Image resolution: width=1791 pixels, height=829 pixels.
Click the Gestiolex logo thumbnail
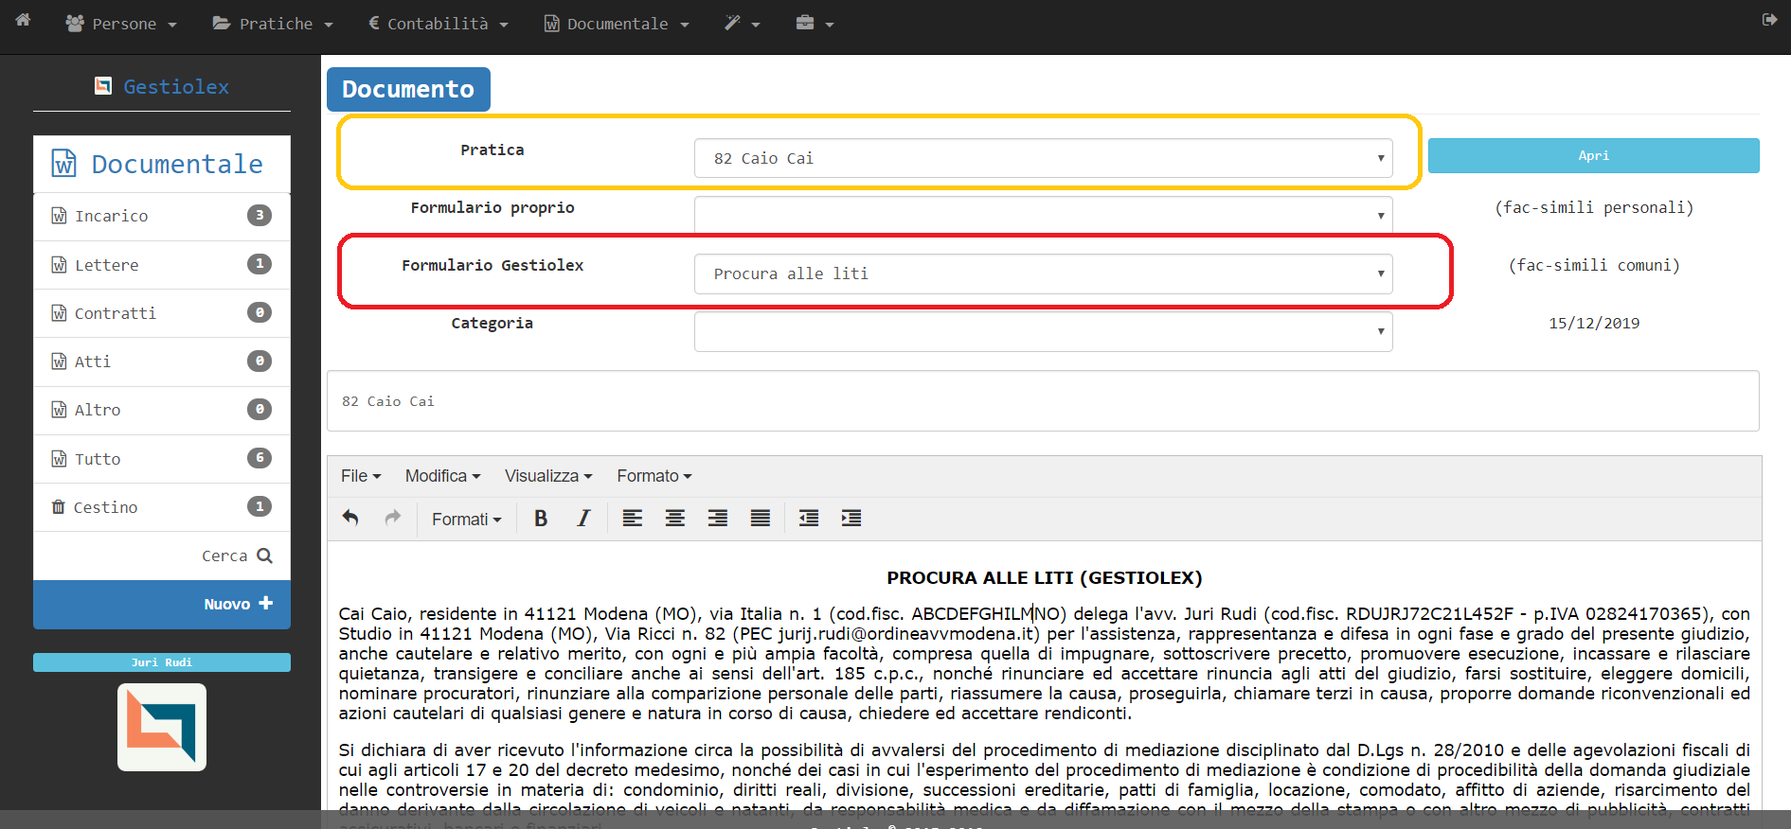pos(162,727)
